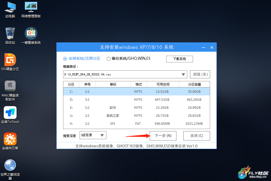Click the 分区 column header
Screen dimensions: 271x181
click(71, 84)
